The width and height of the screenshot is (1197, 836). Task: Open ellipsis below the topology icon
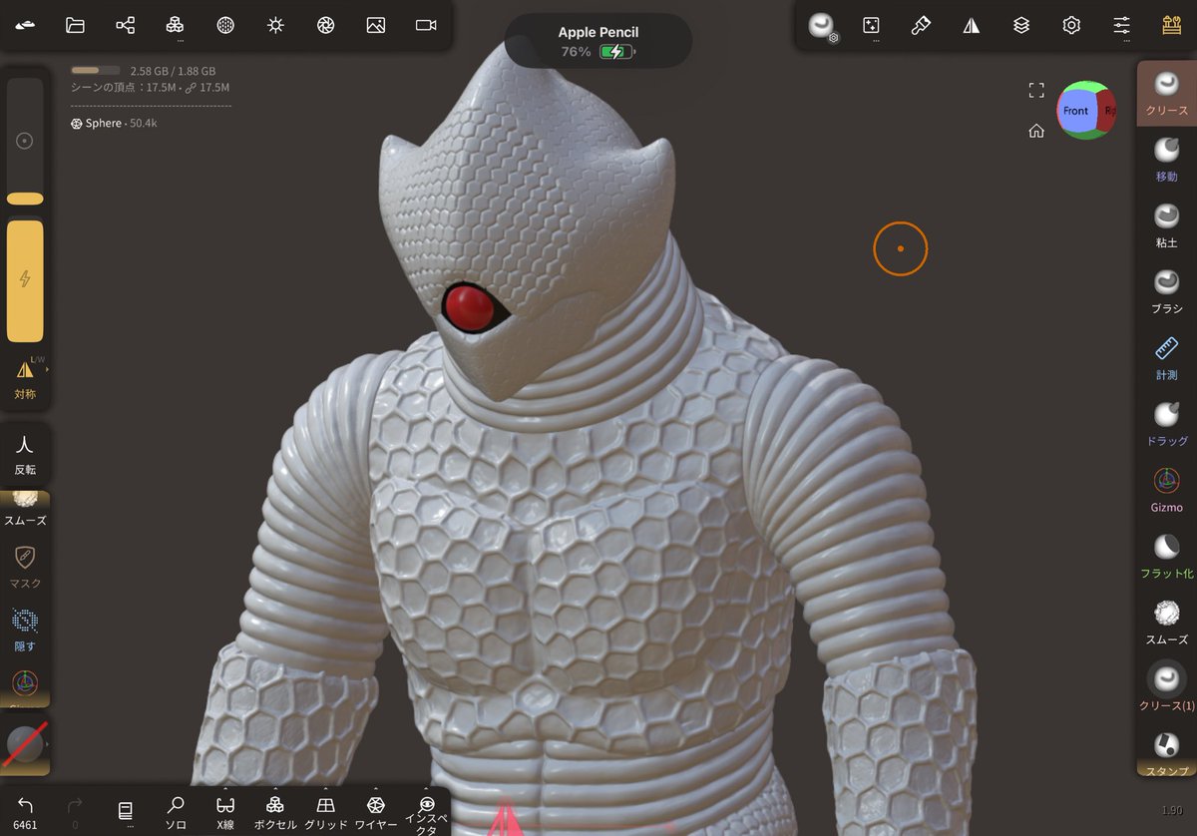(x=180, y=42)
